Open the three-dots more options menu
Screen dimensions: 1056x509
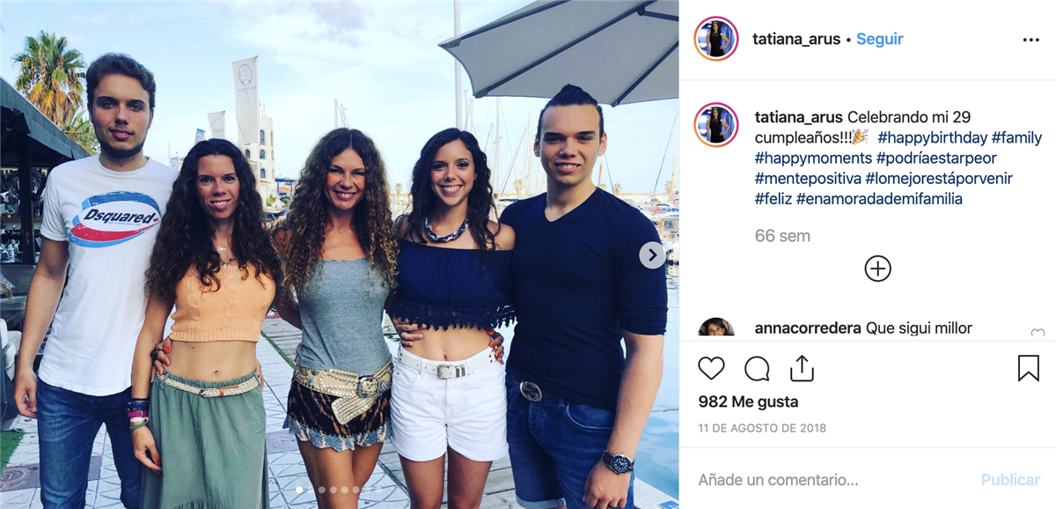coord(1030,40)
